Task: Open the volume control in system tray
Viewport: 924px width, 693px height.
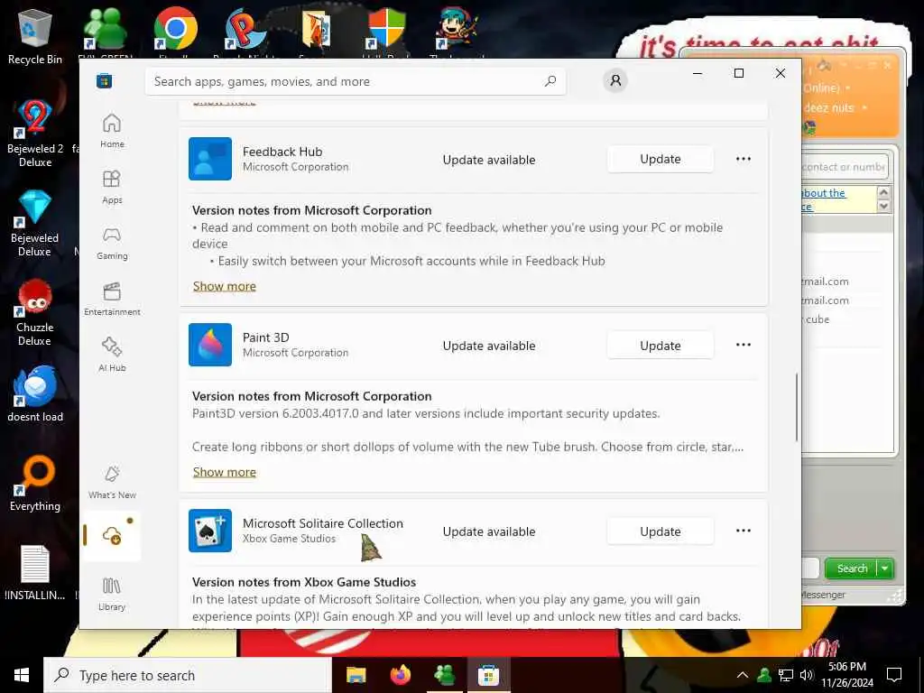Action: point(807,675)
